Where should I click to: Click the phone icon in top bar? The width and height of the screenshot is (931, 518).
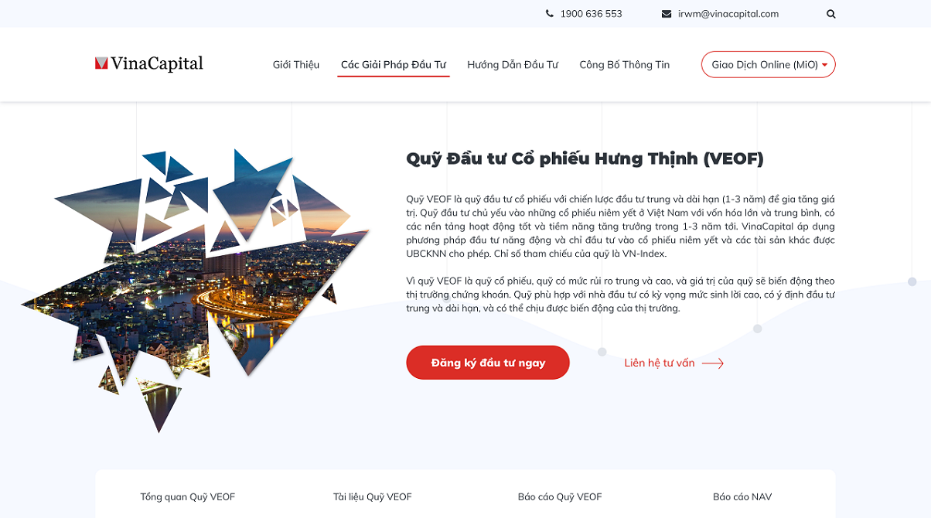(x=550, y=14)
